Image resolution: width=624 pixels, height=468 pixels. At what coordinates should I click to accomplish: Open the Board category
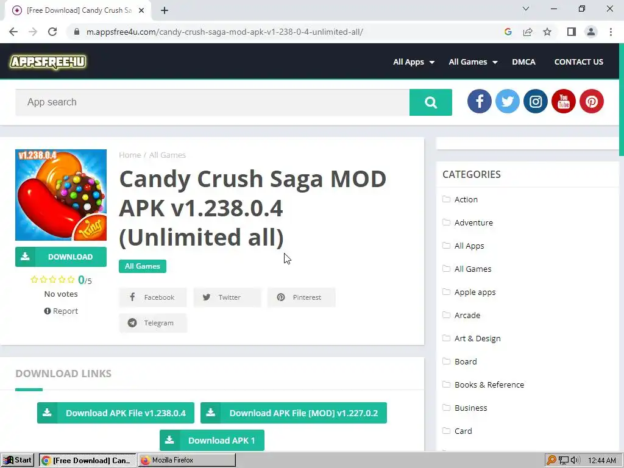[466, 361]
